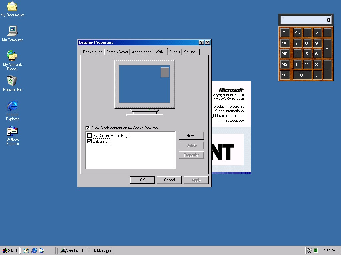Click the network tray icon
Image resolution: width=341 pixels, height=255 pixels.
pyautogui.click(x=309, y=251)
